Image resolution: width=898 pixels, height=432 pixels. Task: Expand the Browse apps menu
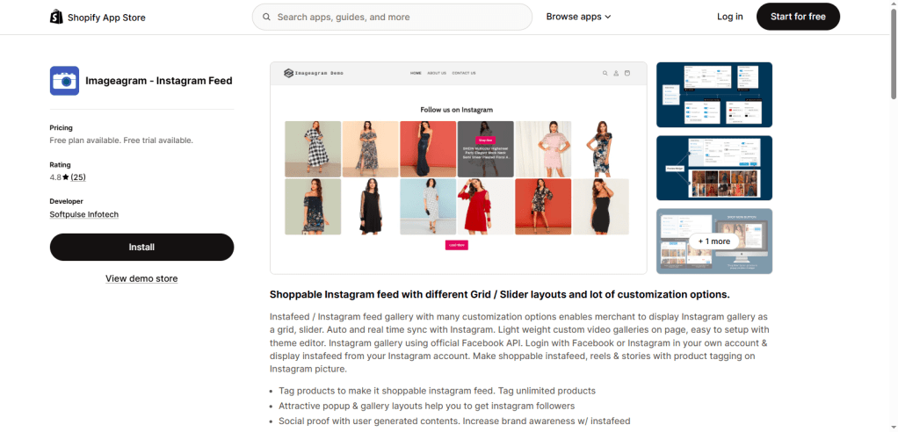(578, 17)
